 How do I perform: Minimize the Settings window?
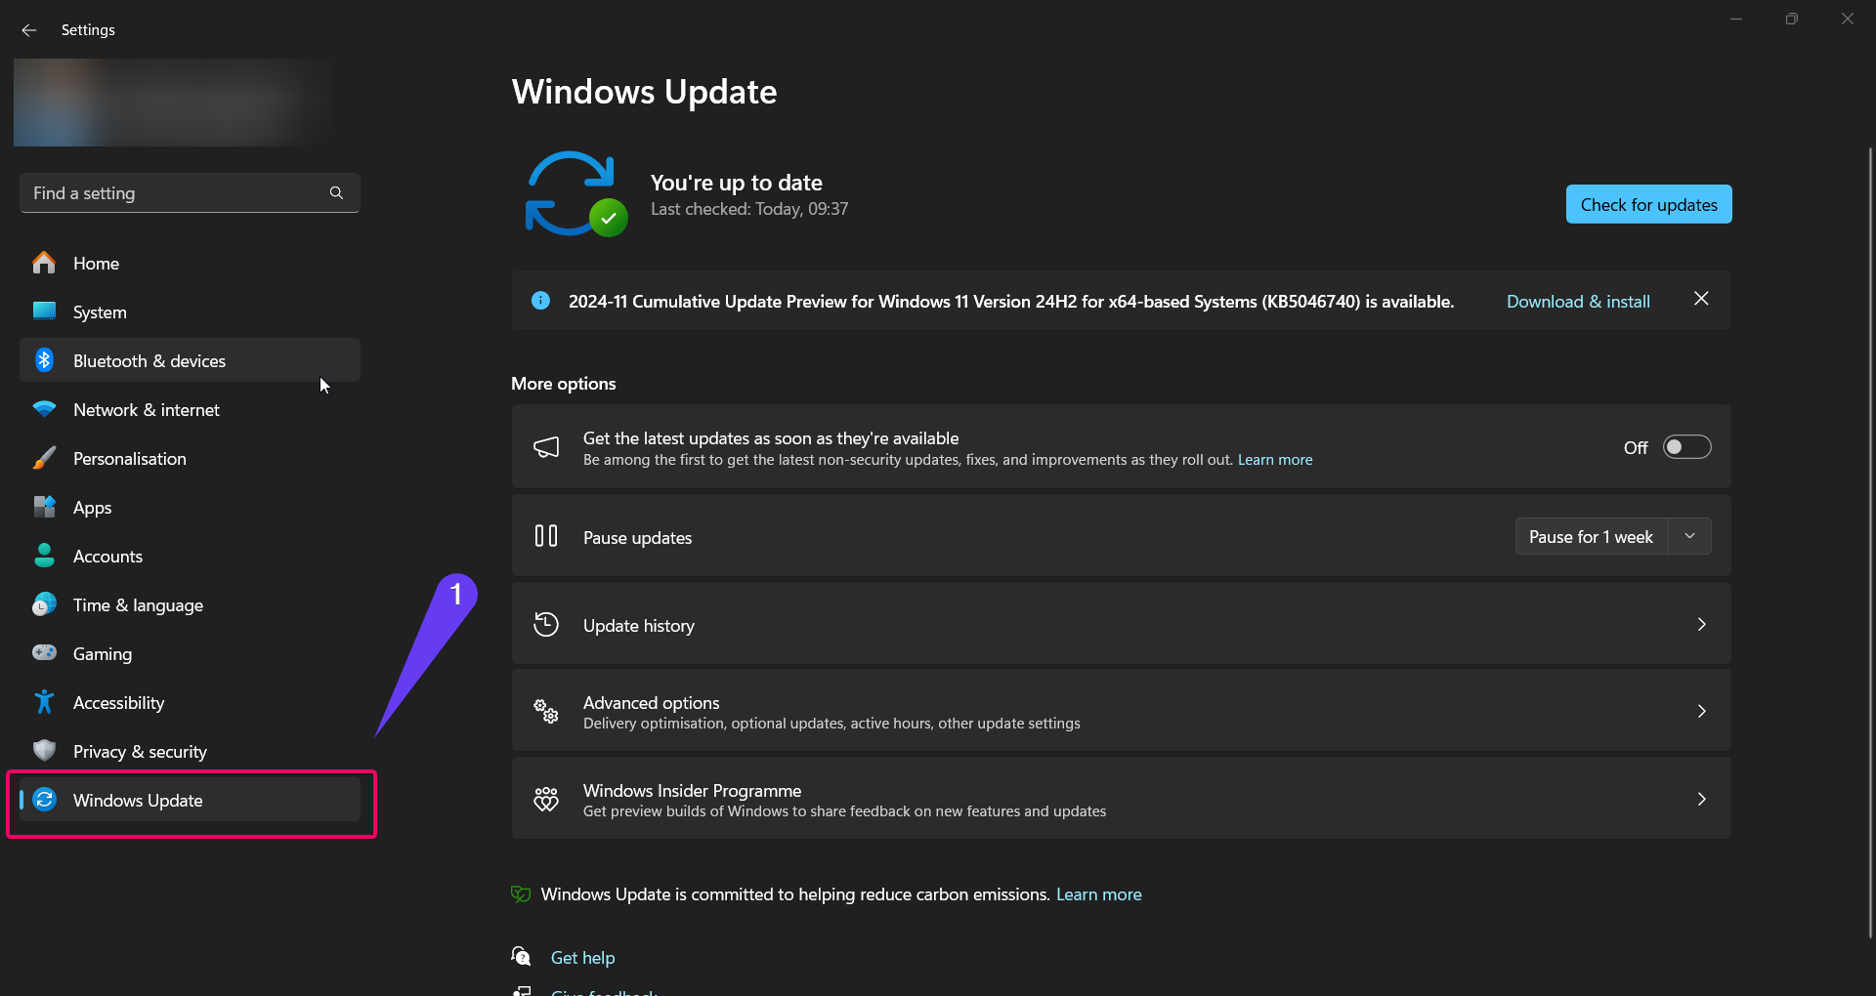1736,20
